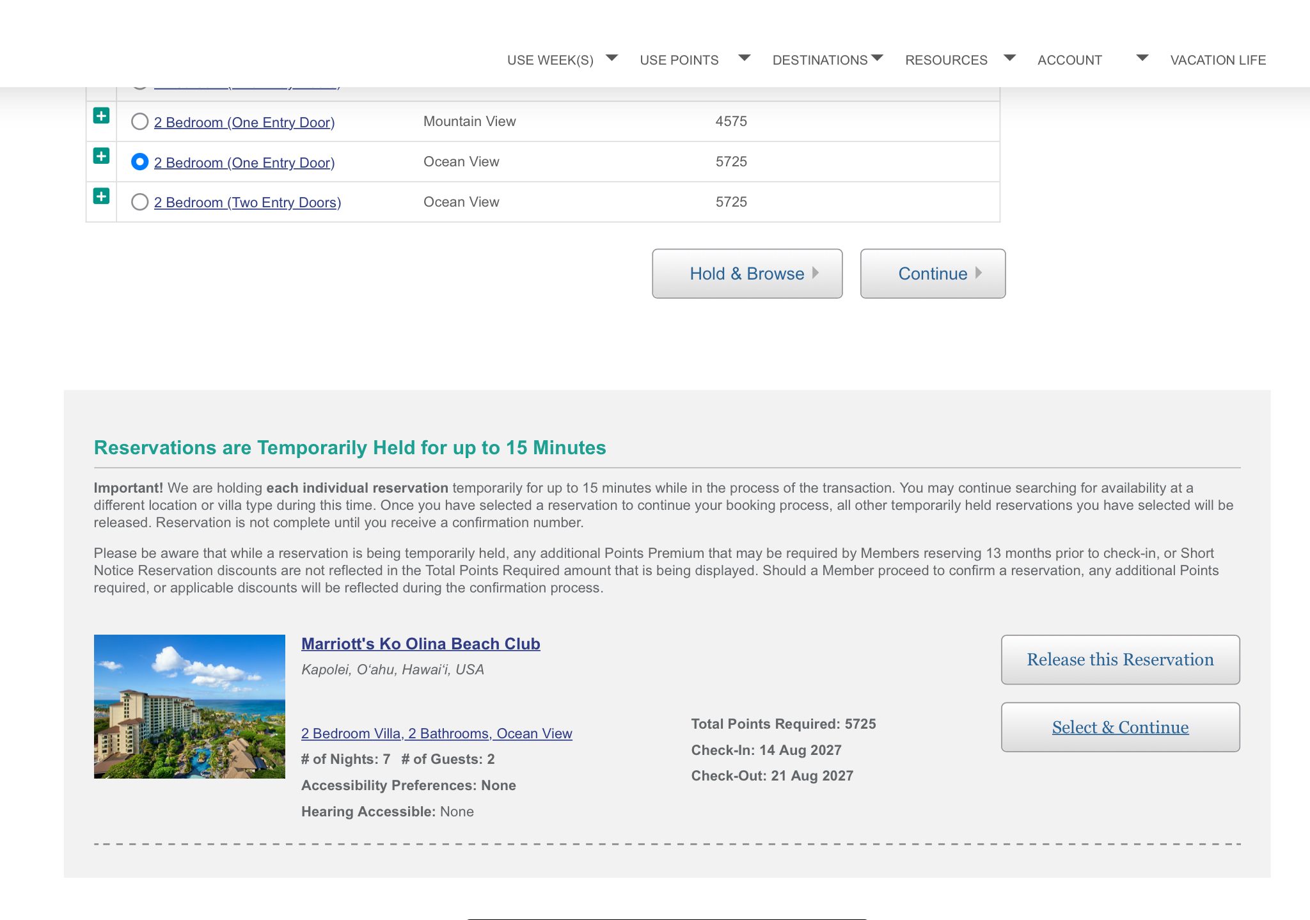Click Select & Continue
This screenshot has width=1310, height=920.
click(1120, 727)
